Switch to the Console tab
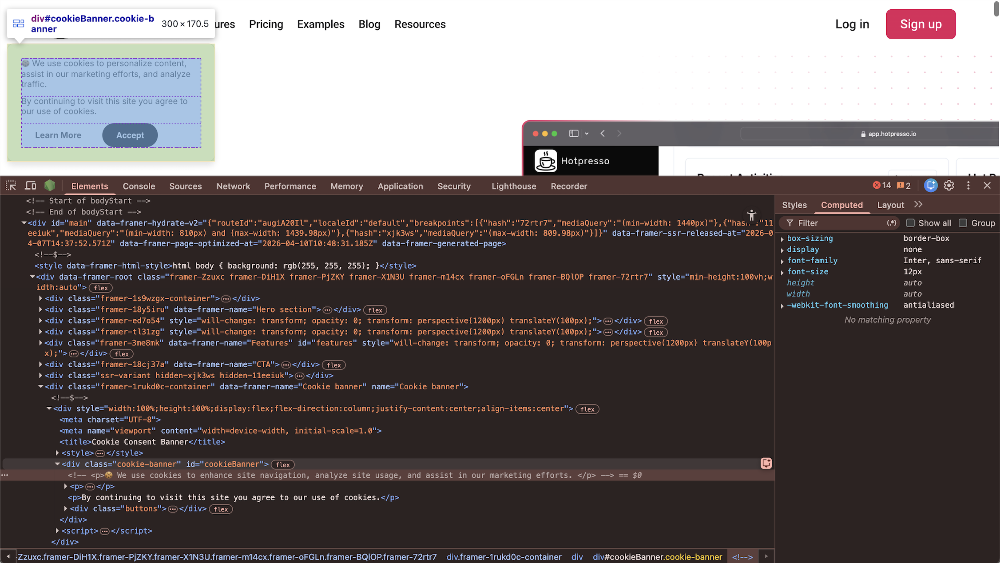The width and height of the screenshot is (1000, 563). [x=139, y=186]
